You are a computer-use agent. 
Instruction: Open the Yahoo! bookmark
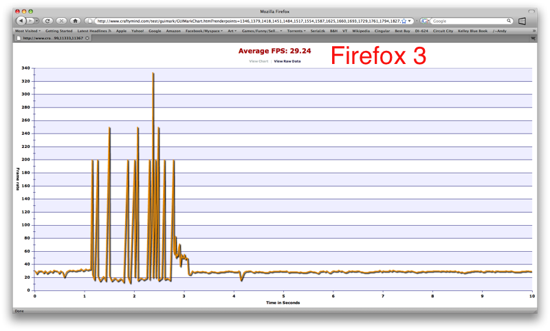point(137,31)
